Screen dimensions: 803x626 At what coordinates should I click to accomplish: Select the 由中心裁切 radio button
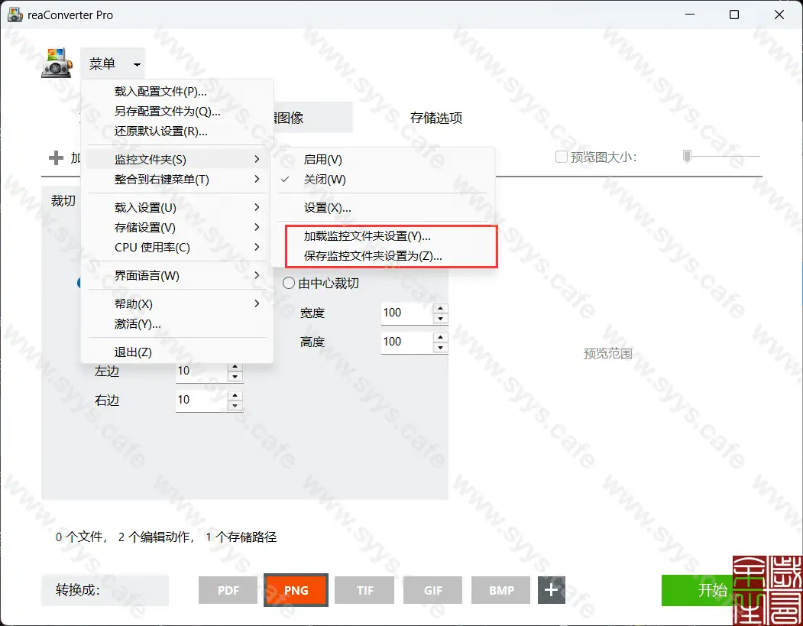coord(289,283)
